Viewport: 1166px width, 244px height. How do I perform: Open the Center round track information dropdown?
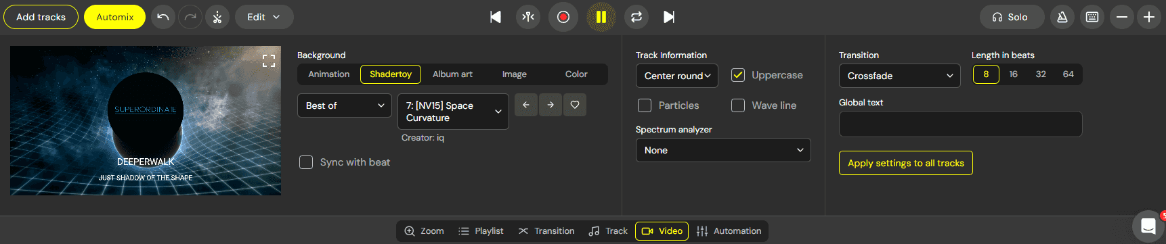[677, 76]
